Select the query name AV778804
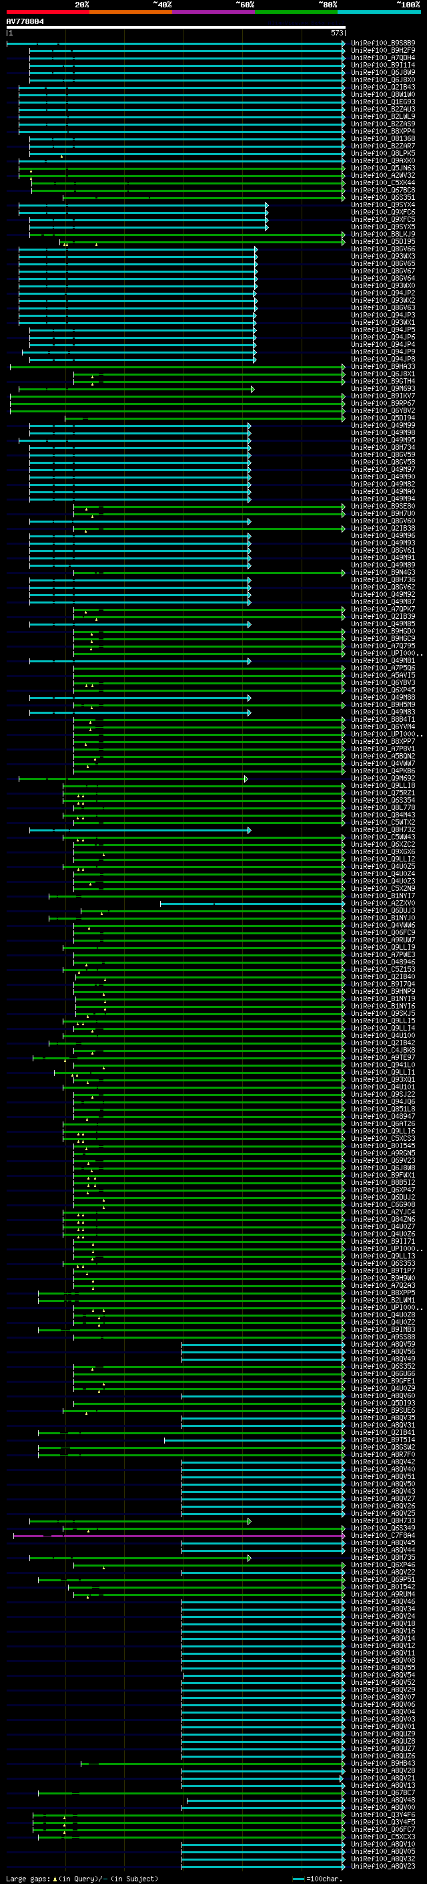The height and width of the screenshot is (1884, 427). click(x=25, y=21)
